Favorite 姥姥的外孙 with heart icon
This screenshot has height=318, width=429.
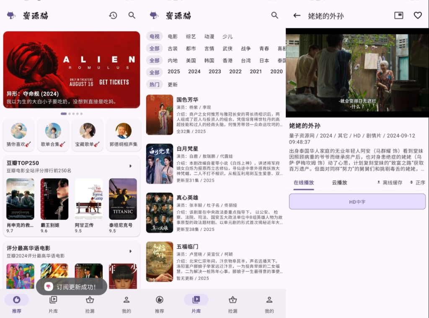[418, 15]
